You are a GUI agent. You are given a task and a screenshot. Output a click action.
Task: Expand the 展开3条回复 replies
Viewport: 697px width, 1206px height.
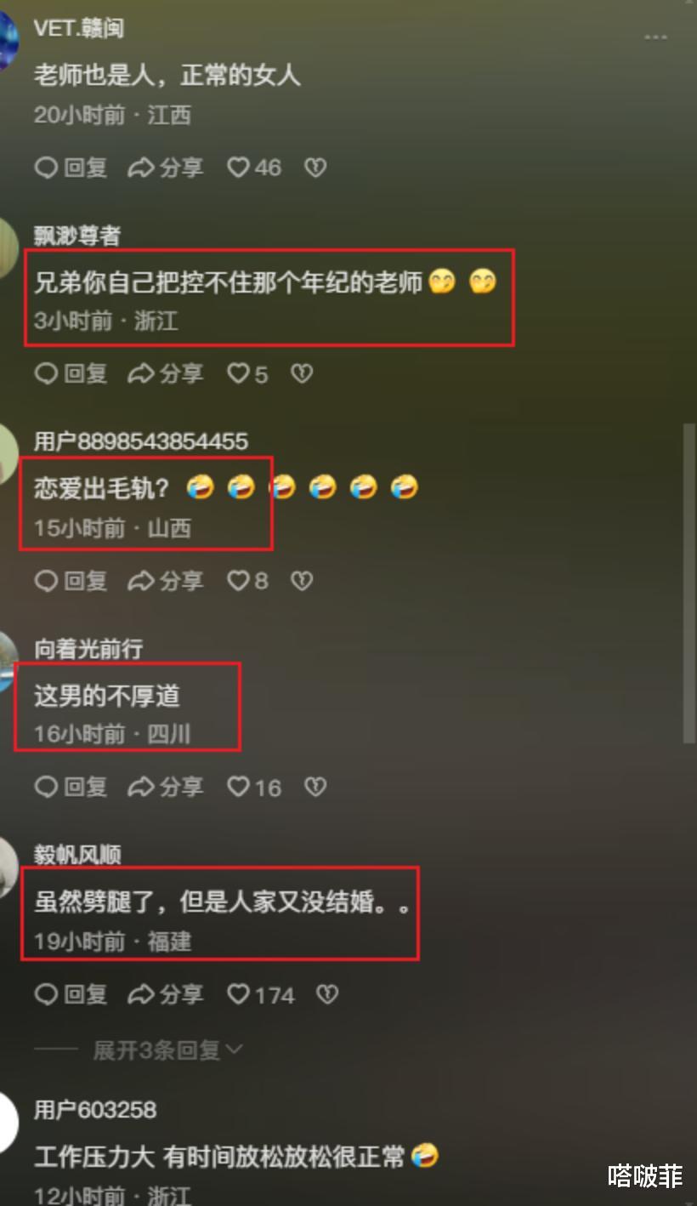click(156, 1050)
